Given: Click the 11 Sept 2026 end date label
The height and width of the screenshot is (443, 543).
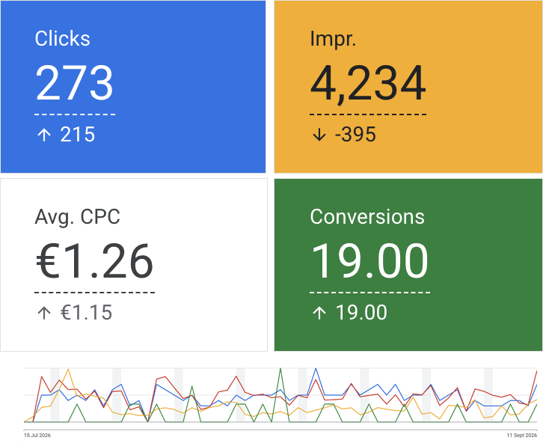Looking at the screenshot, I should pos(522,436).
